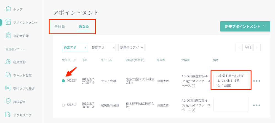
Task: Expand the 通常アポ dropdown
Action: pyautogui.click(x=75, y=48)
